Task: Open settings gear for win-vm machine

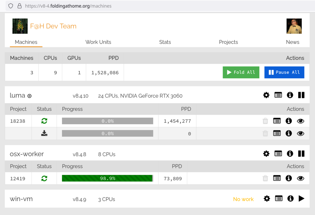Action: coord(267,198)
